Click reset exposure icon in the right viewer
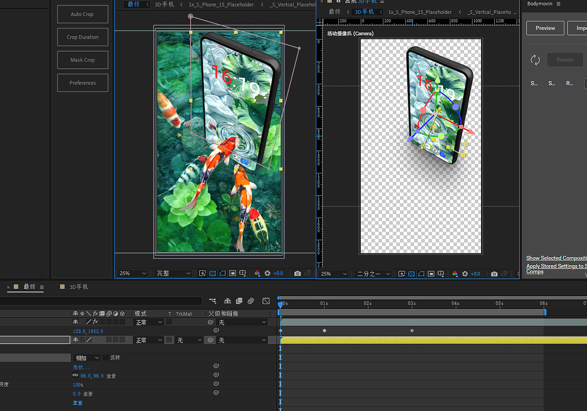 point(465,274)
